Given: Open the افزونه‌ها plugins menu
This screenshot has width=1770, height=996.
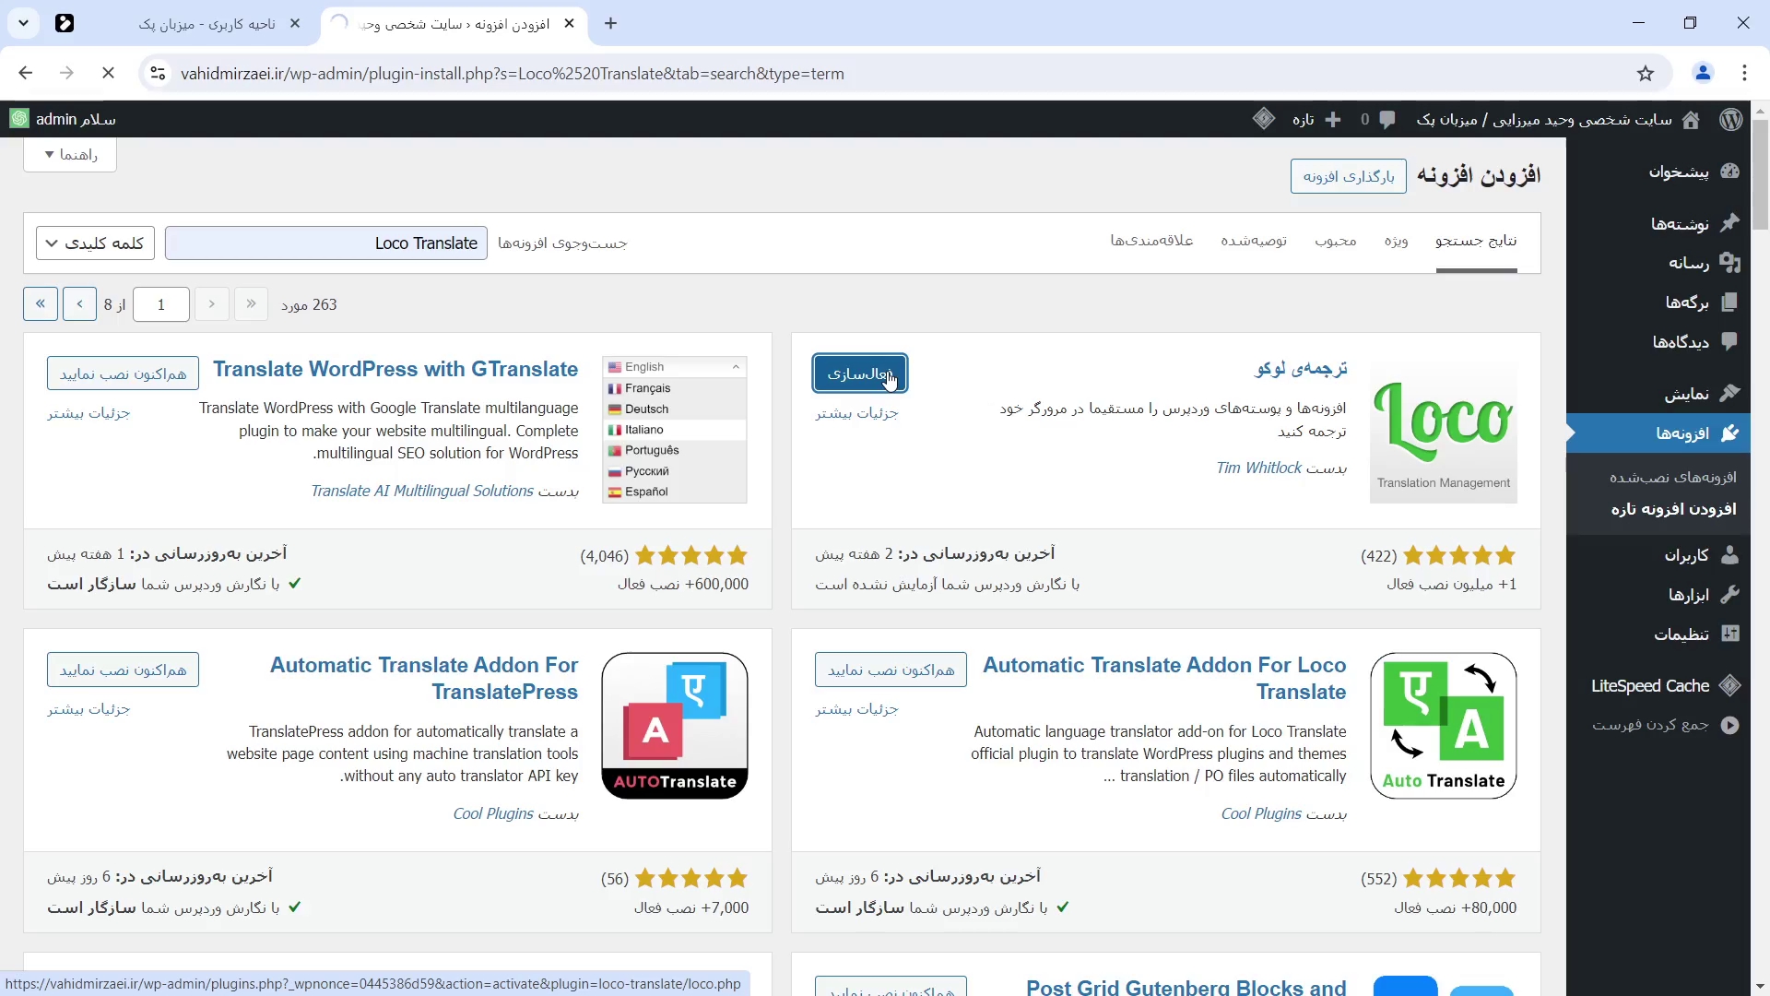Looking at the screenshot, I should (x=1658, y=433).
